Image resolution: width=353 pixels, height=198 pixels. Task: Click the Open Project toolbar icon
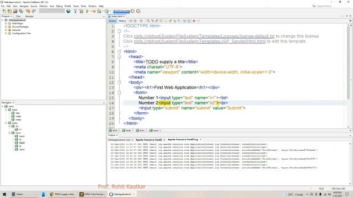point(15,11)
